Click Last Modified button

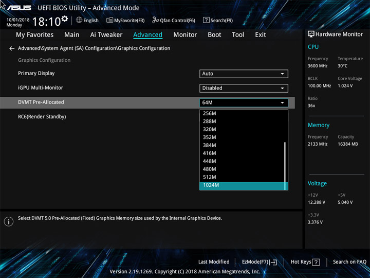tap(214, 262)
